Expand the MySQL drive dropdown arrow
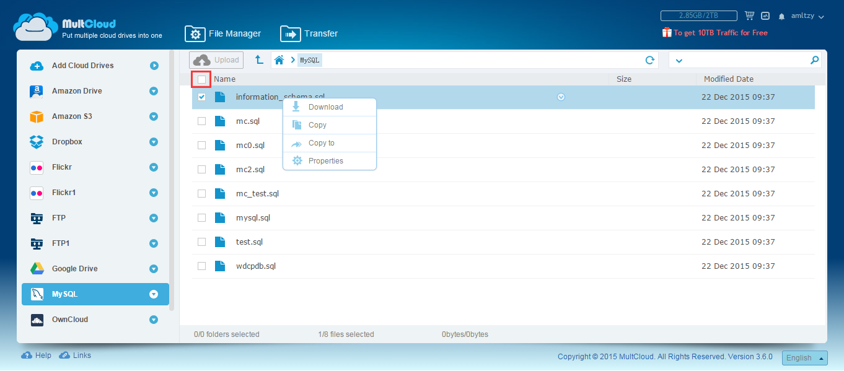The width and height of the screenshot is (844, 371). tap(154, 294)
